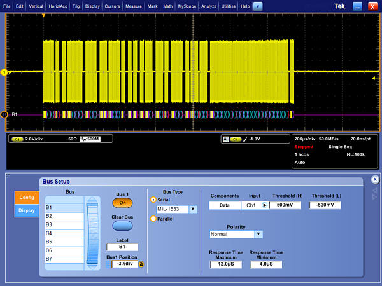Image resolution: width=382 pixels, height=286 pixels.
Task: Open the MIL-1553 bus standard dropdown
Action: coord(193,209)
